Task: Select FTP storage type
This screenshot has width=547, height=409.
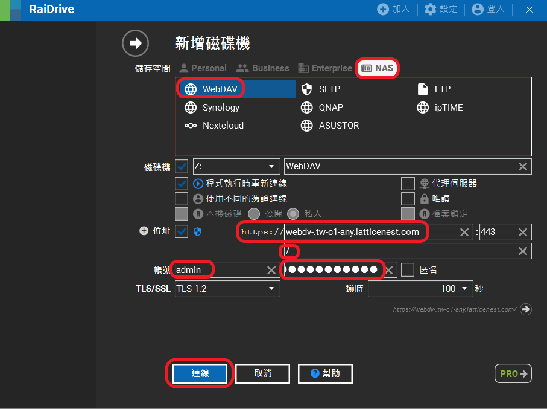Action: point(434,89)
